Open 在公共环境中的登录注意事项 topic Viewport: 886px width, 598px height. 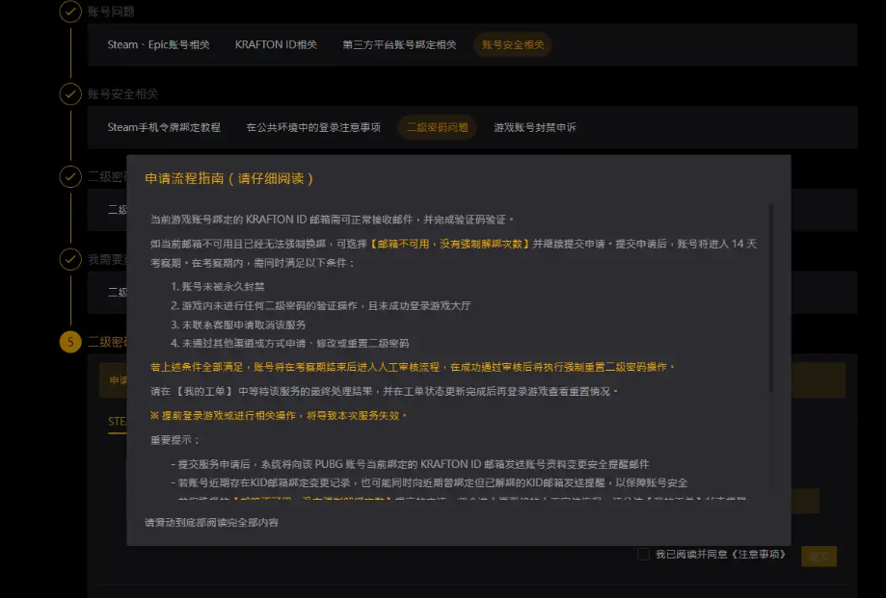point(312,128)
